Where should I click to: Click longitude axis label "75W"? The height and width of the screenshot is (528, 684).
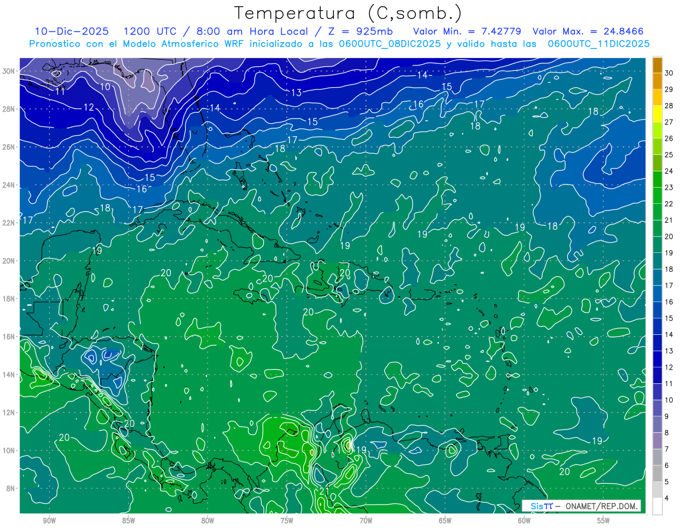(x=287, y=521)
